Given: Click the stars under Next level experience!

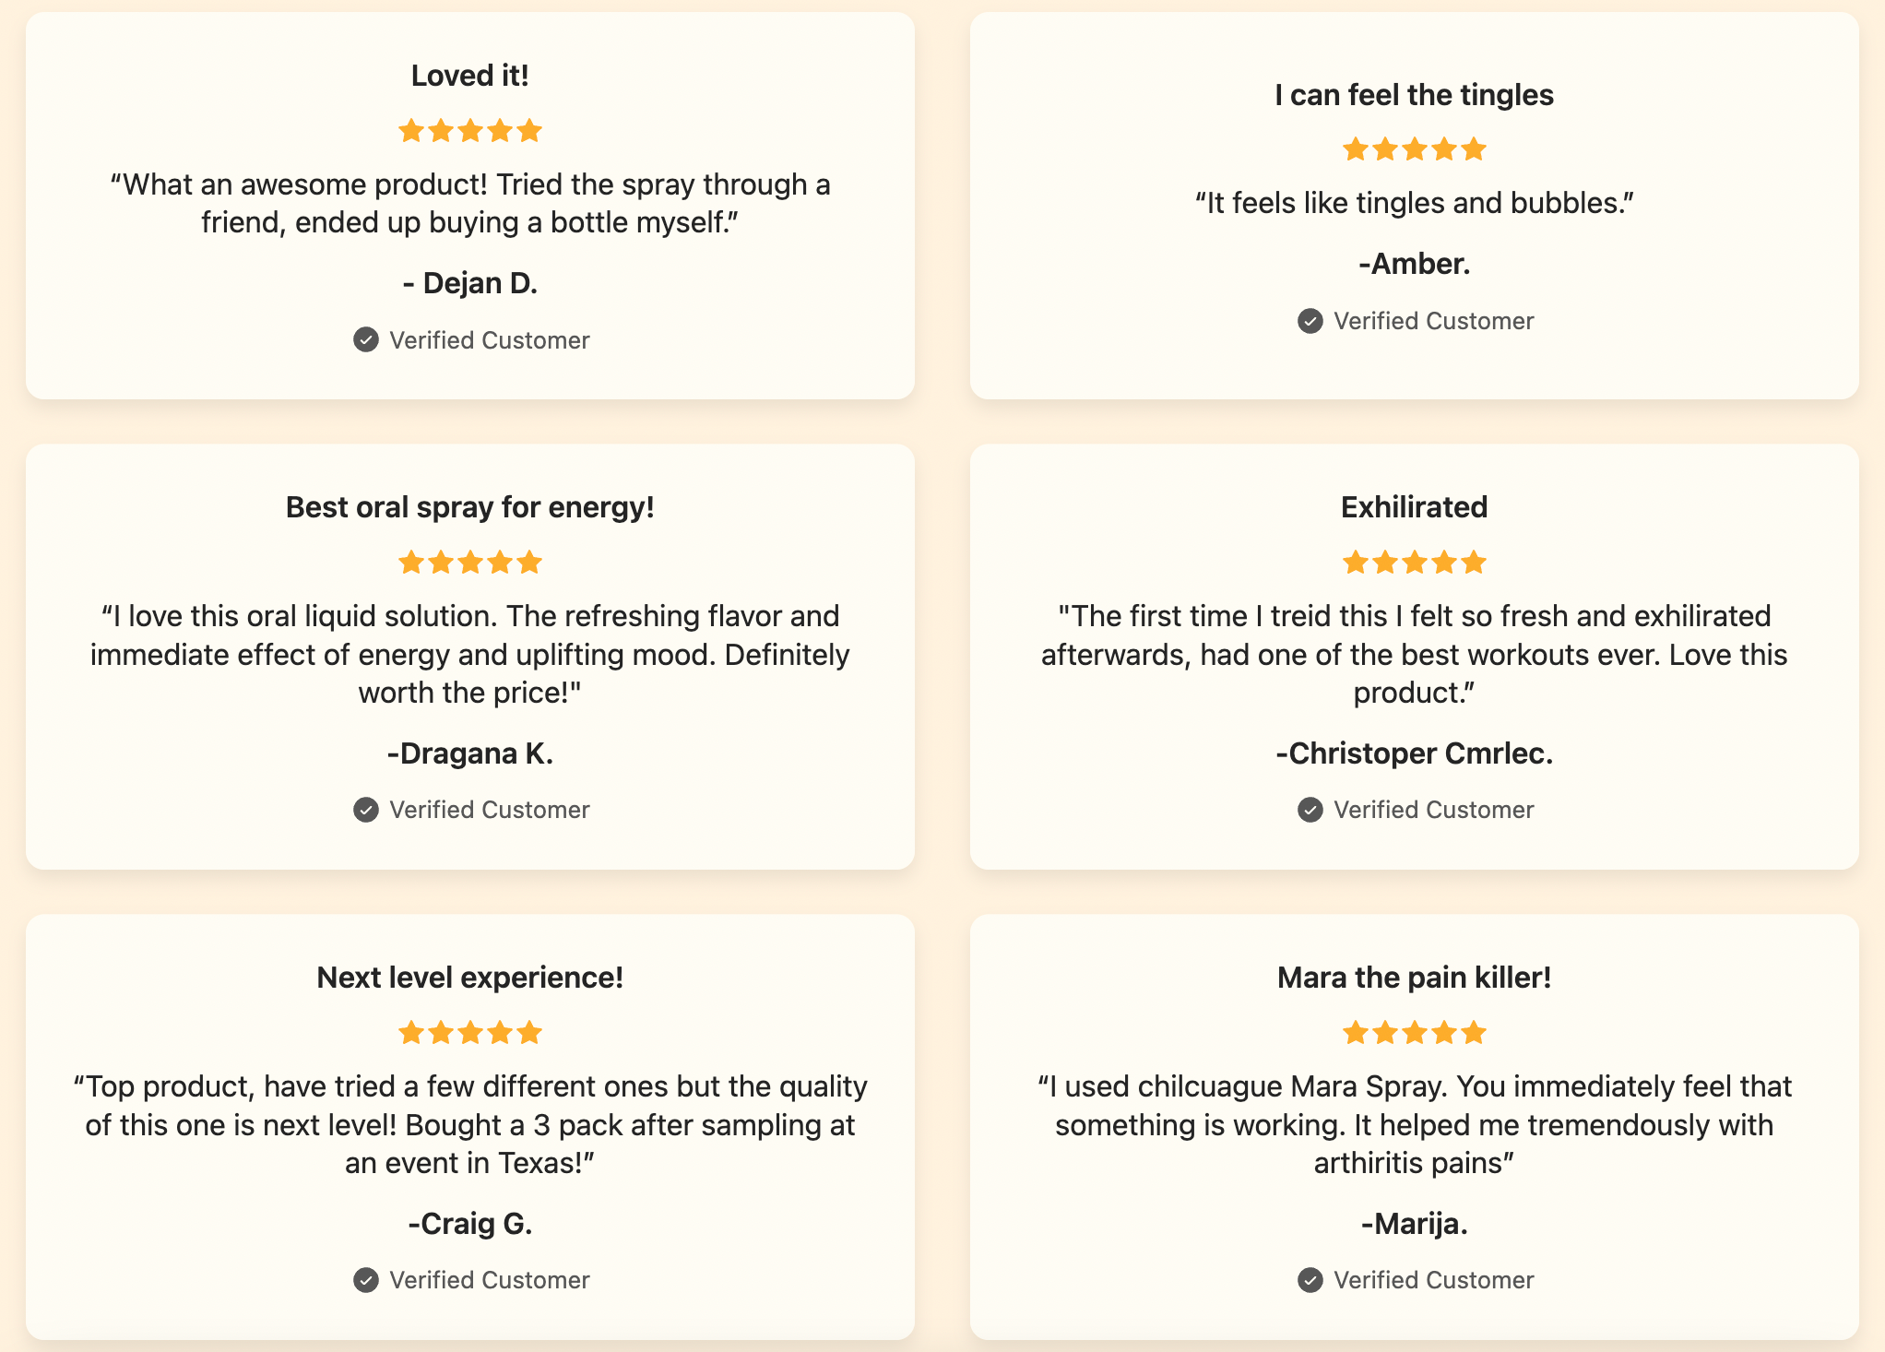Looking at the screenshot, I should pyautogui.click(x=470, y=1033).
